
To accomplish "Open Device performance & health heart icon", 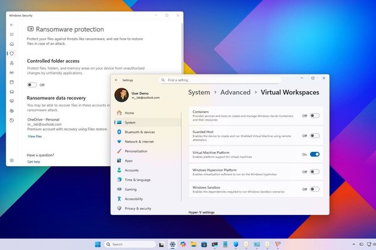I will pyautogui.click(x=12, y=101).
